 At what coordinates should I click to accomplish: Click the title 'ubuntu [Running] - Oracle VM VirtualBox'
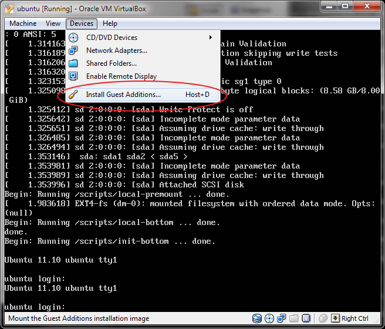(x=82, y=9)
